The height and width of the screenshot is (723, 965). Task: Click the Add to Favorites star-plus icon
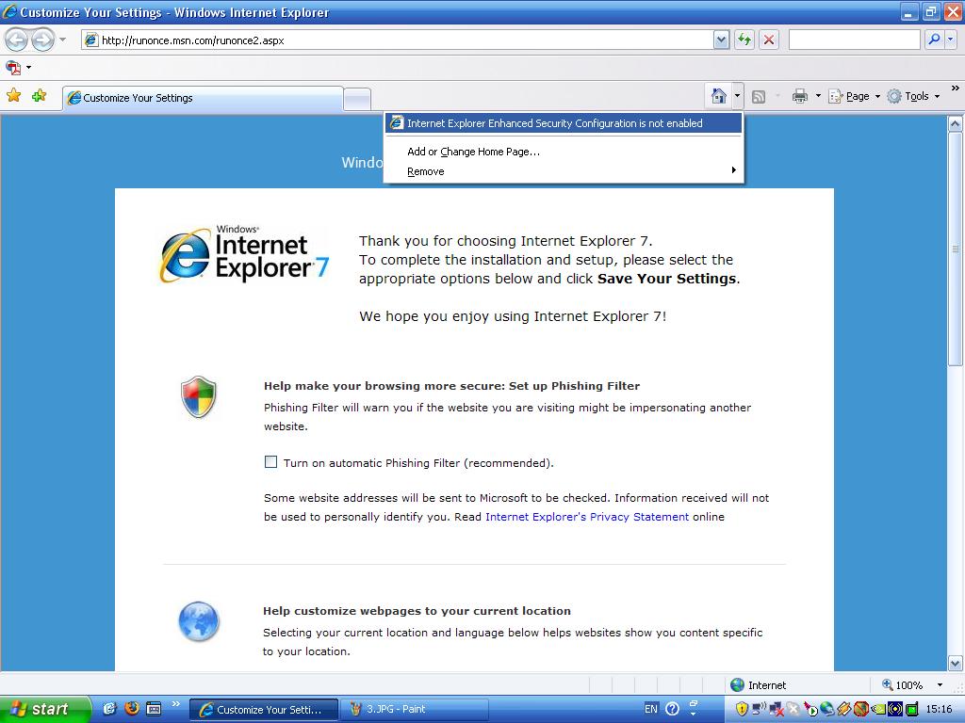(39, 96)
